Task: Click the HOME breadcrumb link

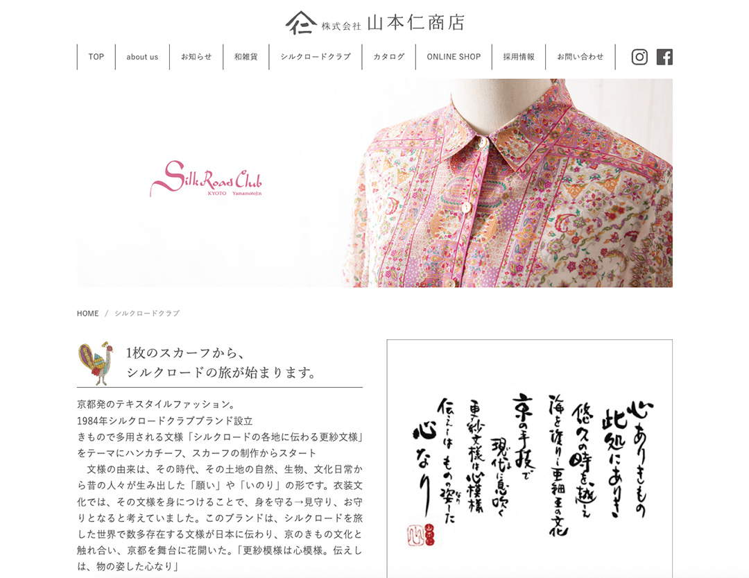Action: coord(88,314)
